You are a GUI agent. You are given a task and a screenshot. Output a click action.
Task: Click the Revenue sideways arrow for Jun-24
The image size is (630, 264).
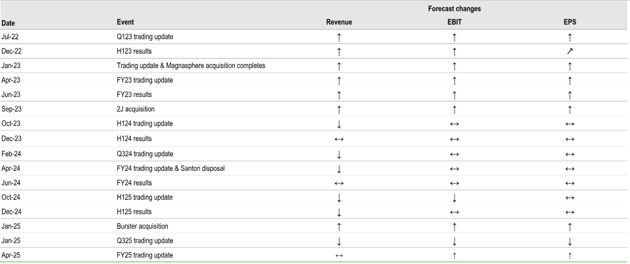click(x=339, y=183)
